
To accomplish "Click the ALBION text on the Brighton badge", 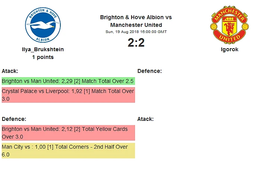I will pyautogui.click(x=43, y=39).
